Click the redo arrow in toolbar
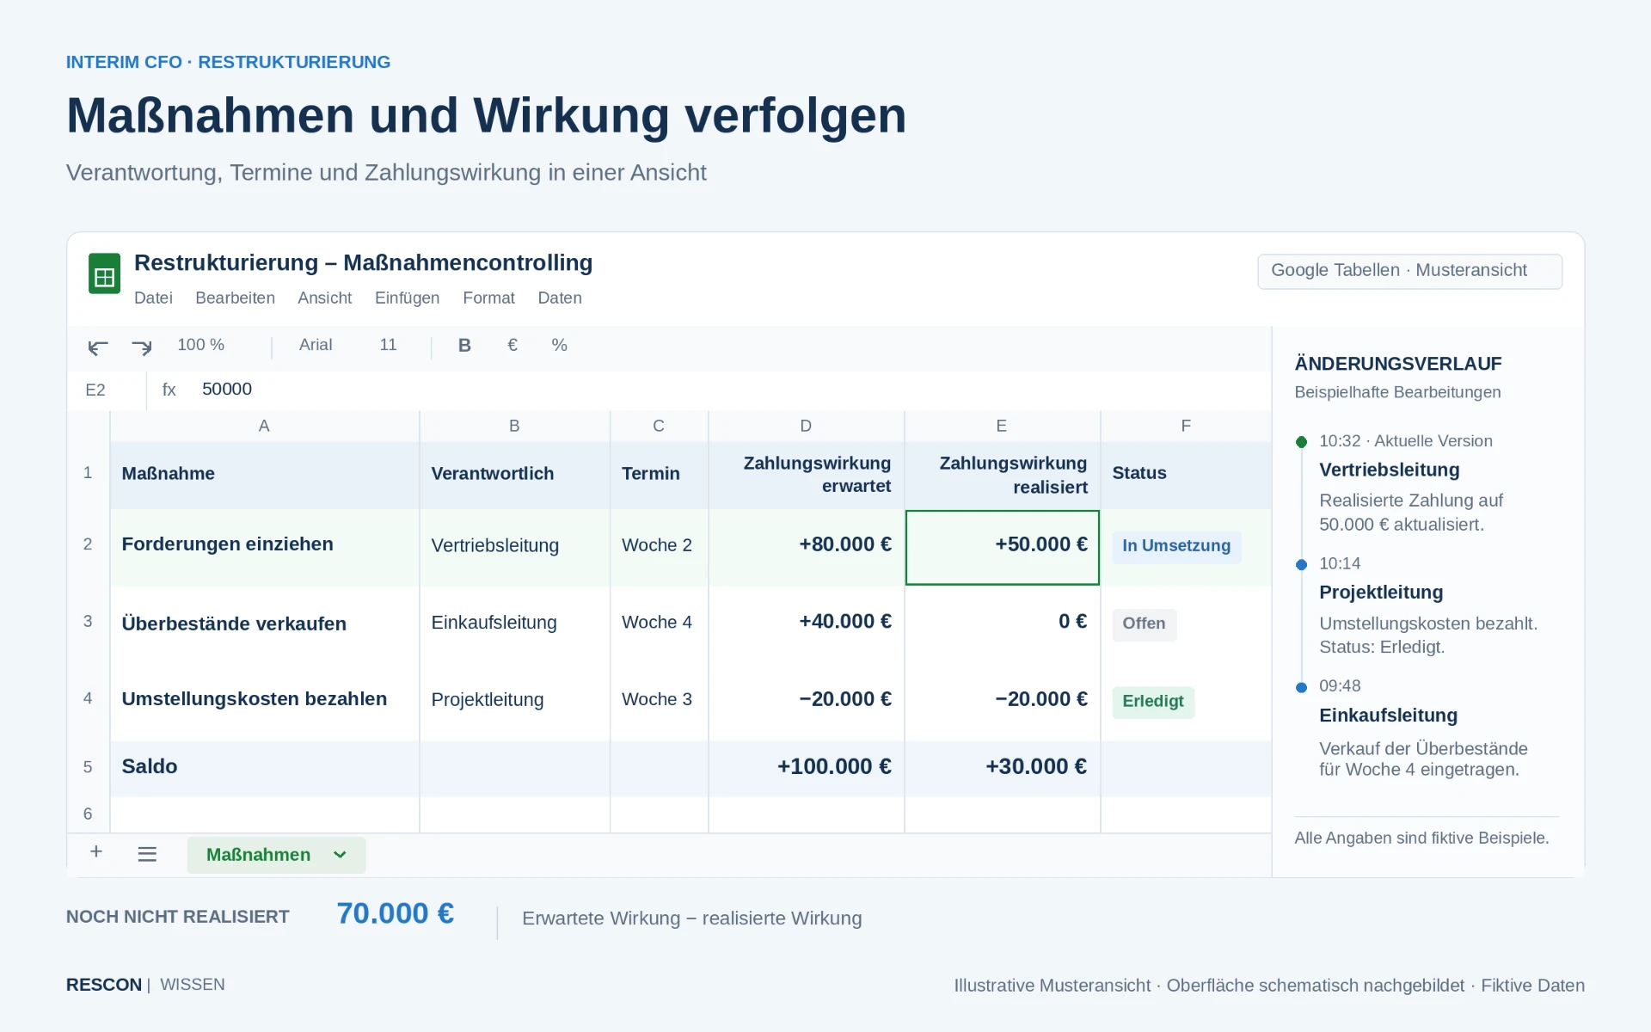 pos(142,347)
